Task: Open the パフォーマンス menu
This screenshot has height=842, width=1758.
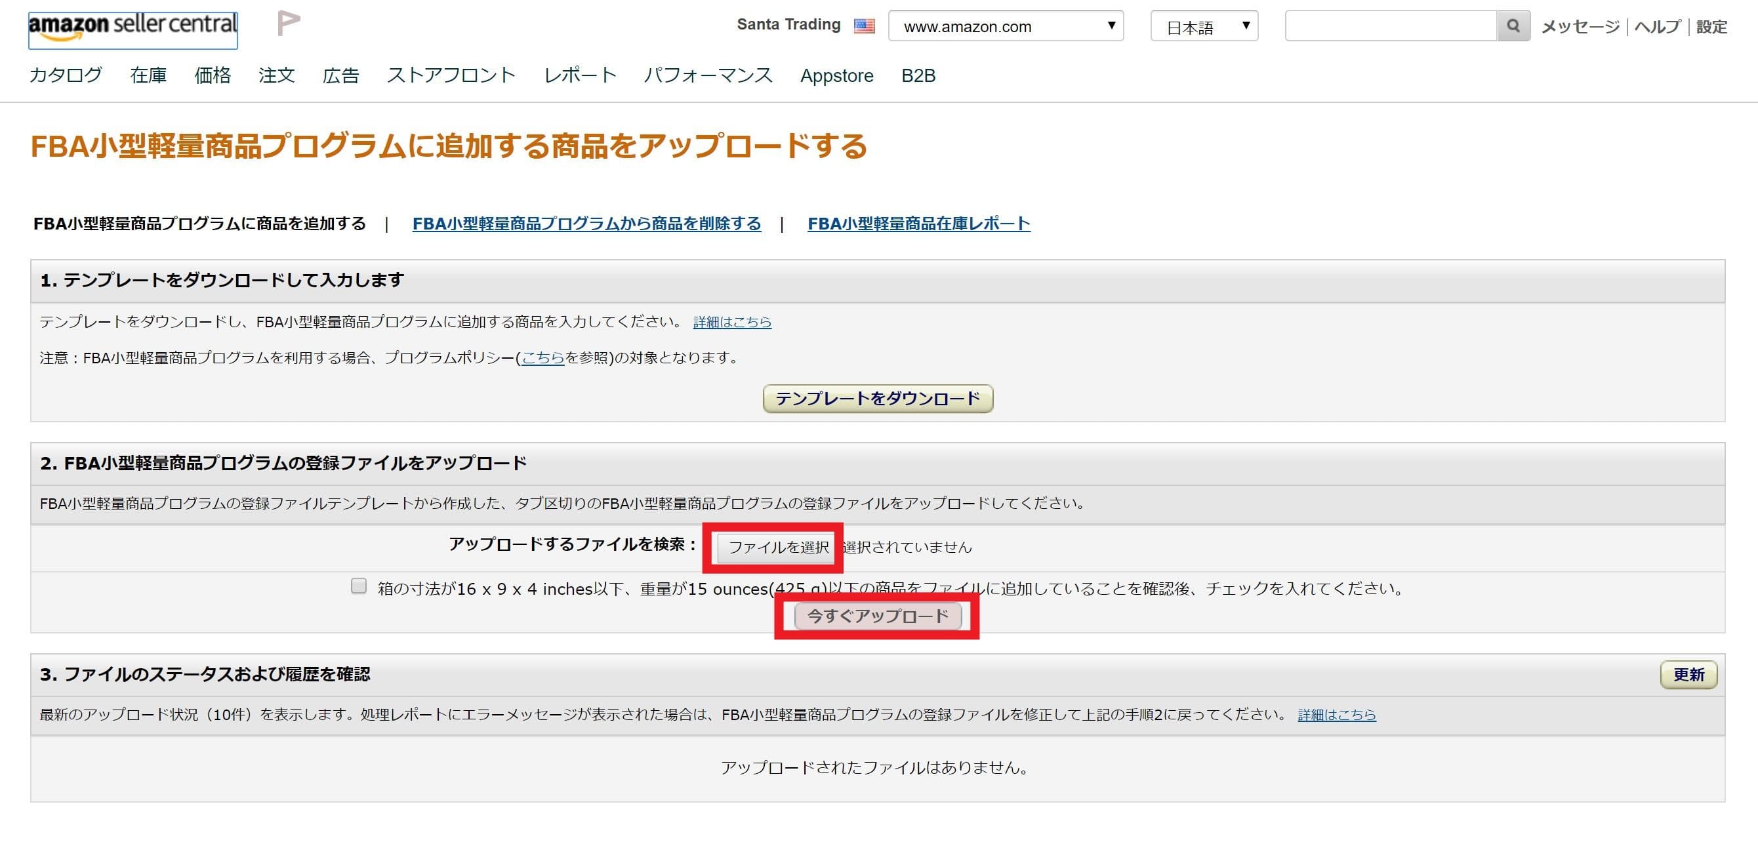Action: coord(708,75)
